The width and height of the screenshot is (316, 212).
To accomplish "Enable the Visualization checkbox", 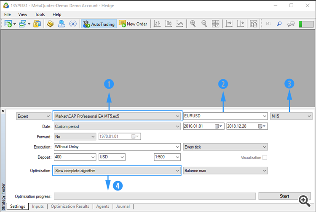I will 265,158.
